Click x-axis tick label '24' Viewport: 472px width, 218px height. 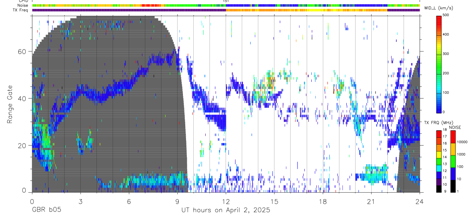pyautogui.click(x=420, y=201)
